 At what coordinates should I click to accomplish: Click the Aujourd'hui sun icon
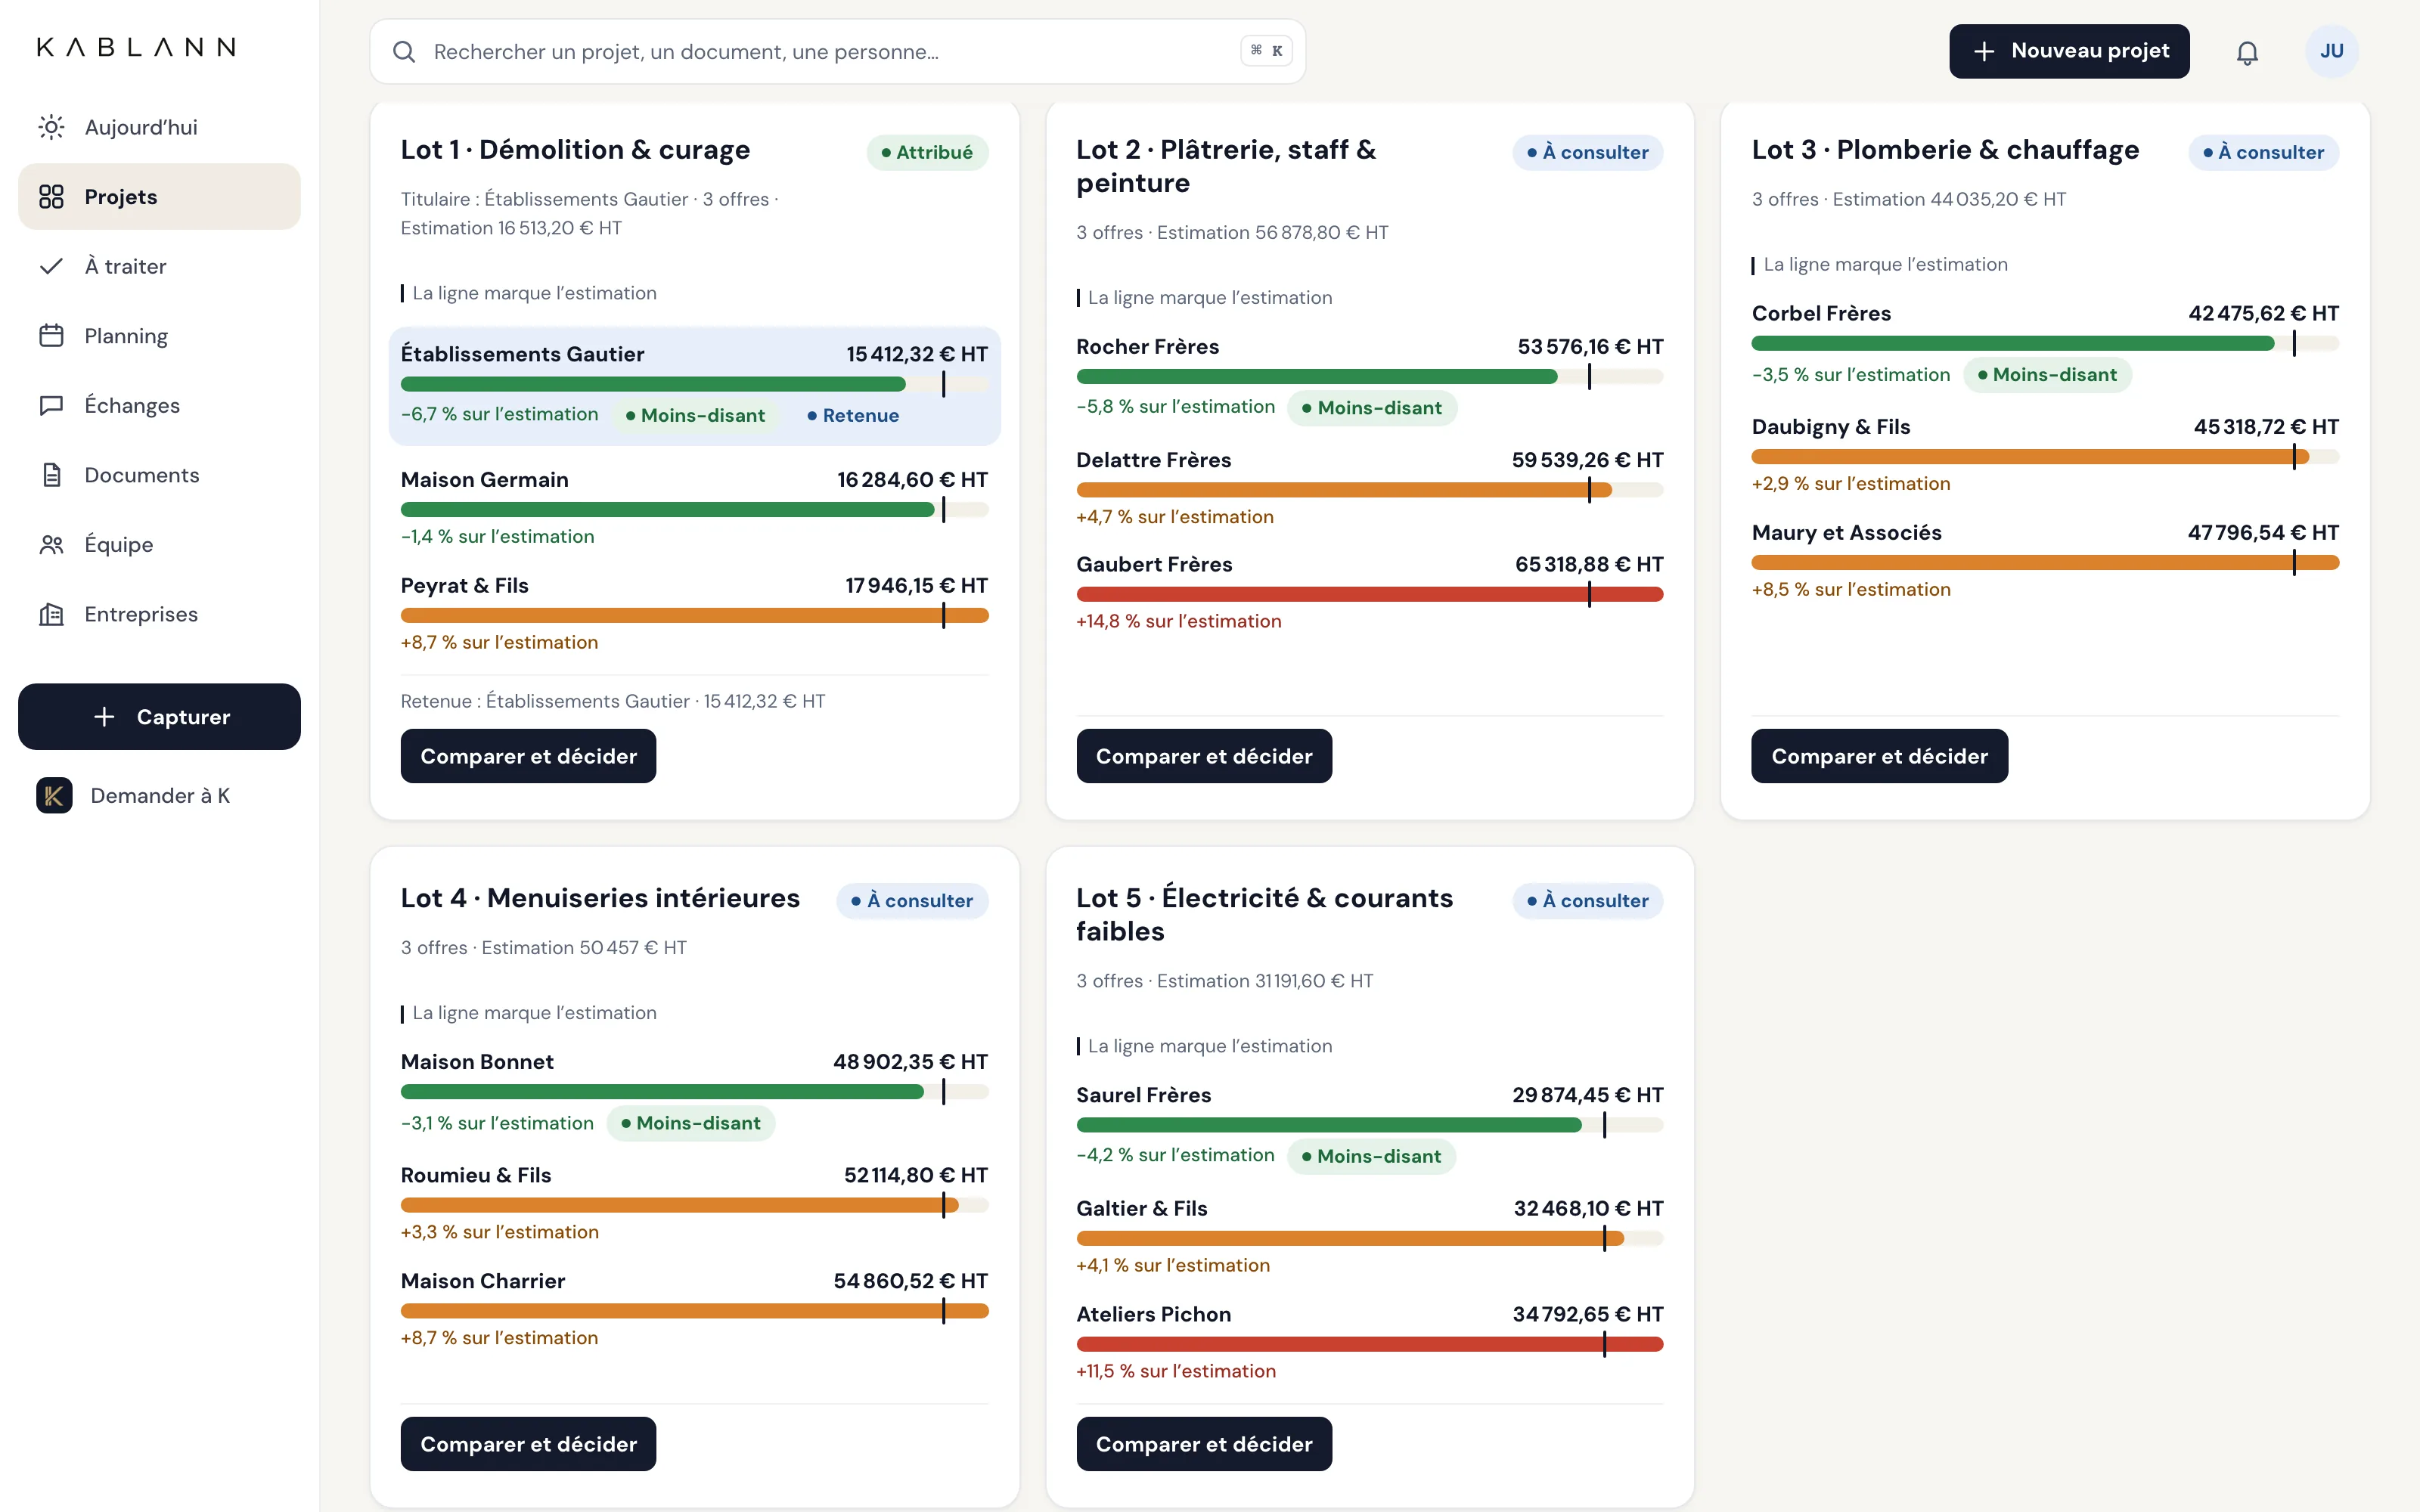coord(51,127)
